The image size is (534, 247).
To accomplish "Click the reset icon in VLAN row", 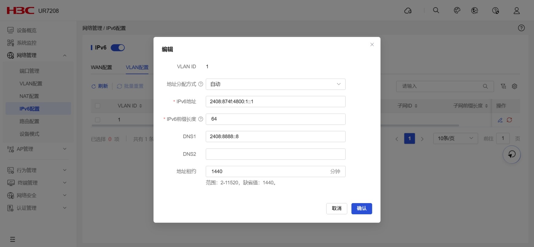I will tap(509, 120).
